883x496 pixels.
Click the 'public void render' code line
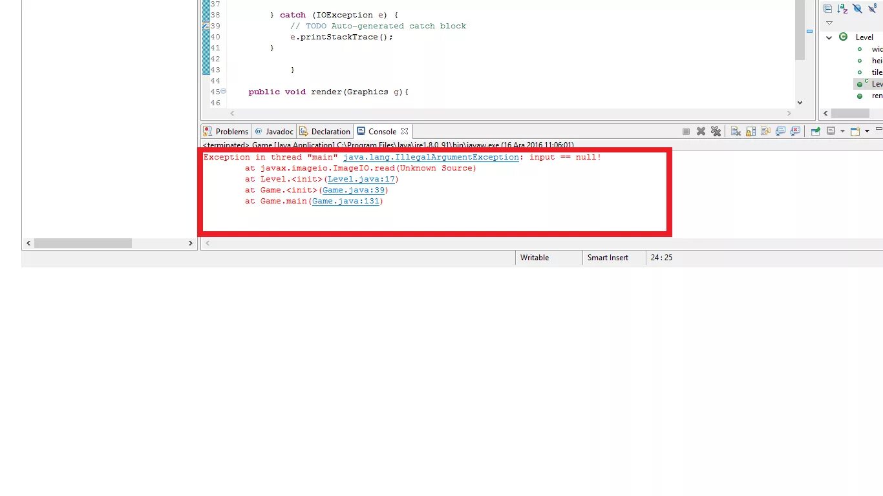click(329, 92)
